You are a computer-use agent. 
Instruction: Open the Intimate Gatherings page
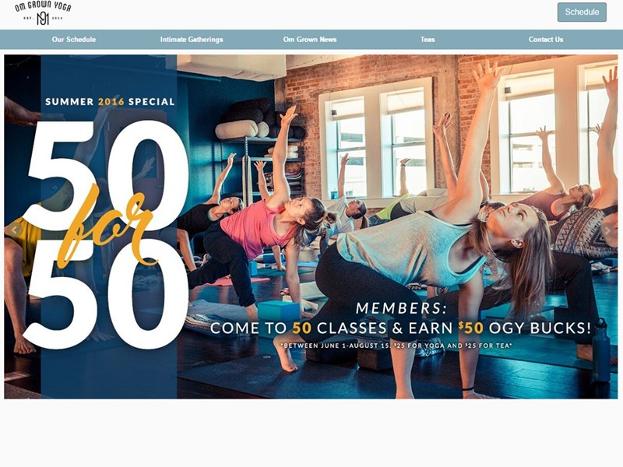(192, 40)
